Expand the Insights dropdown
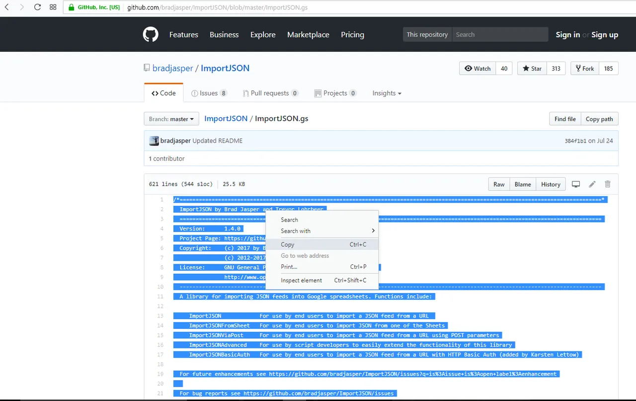 click(x=387, y=93)
